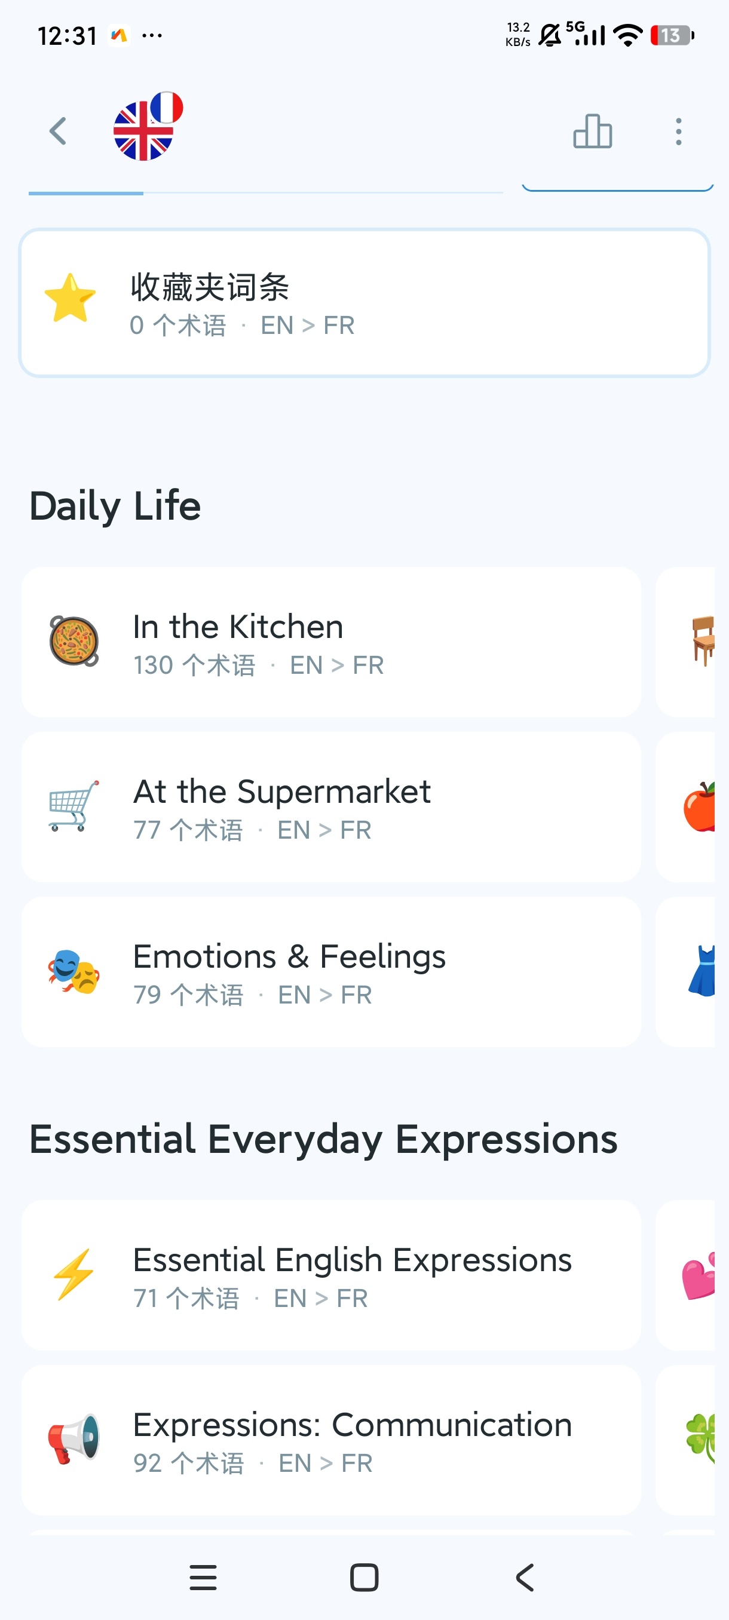Tap the yellow star favorites icon
The height and width of the screenshot is (1620, 729).
point(70,299)
